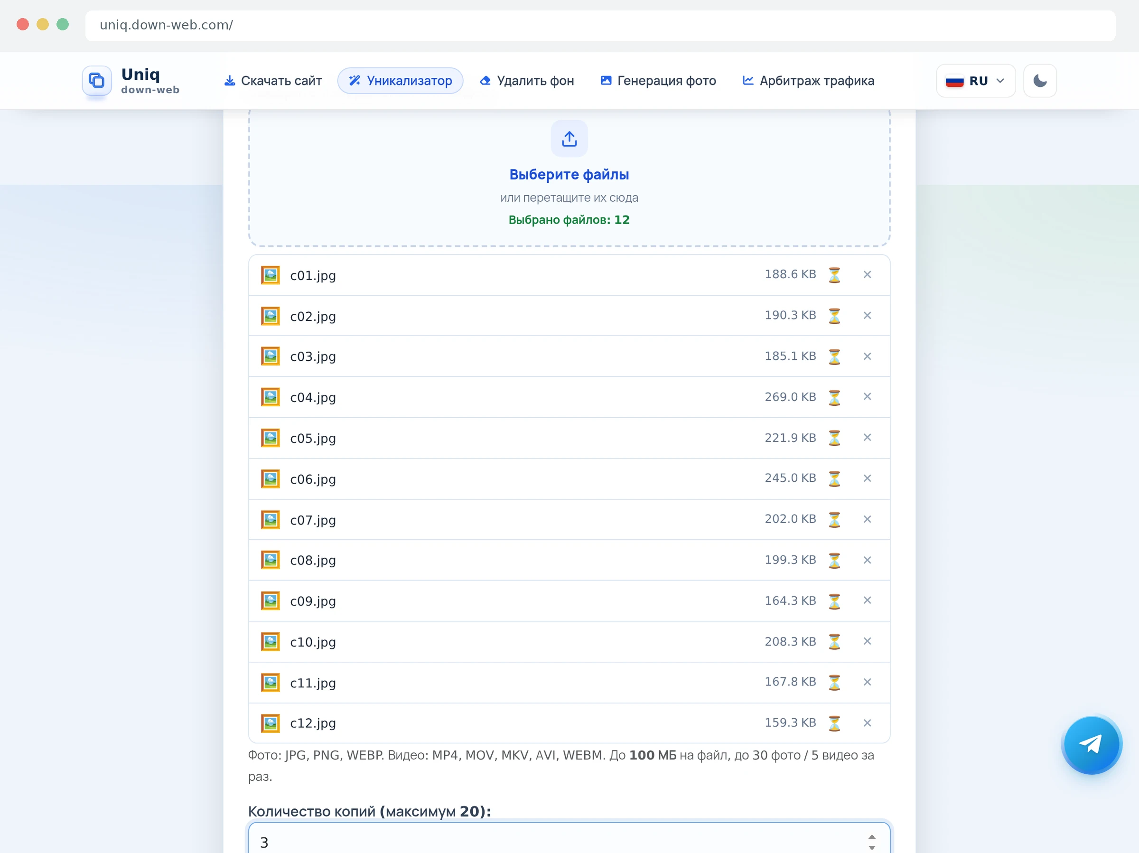The image size is (1139, 853).
Task: Click Выберите файлы link
Action: coord(569,175)
